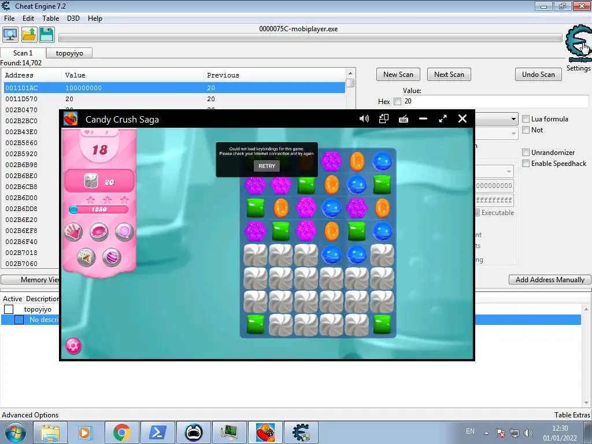Open the process list computer icon
The width and height of the screenshot is (592, 444).
tap(10, 35)
